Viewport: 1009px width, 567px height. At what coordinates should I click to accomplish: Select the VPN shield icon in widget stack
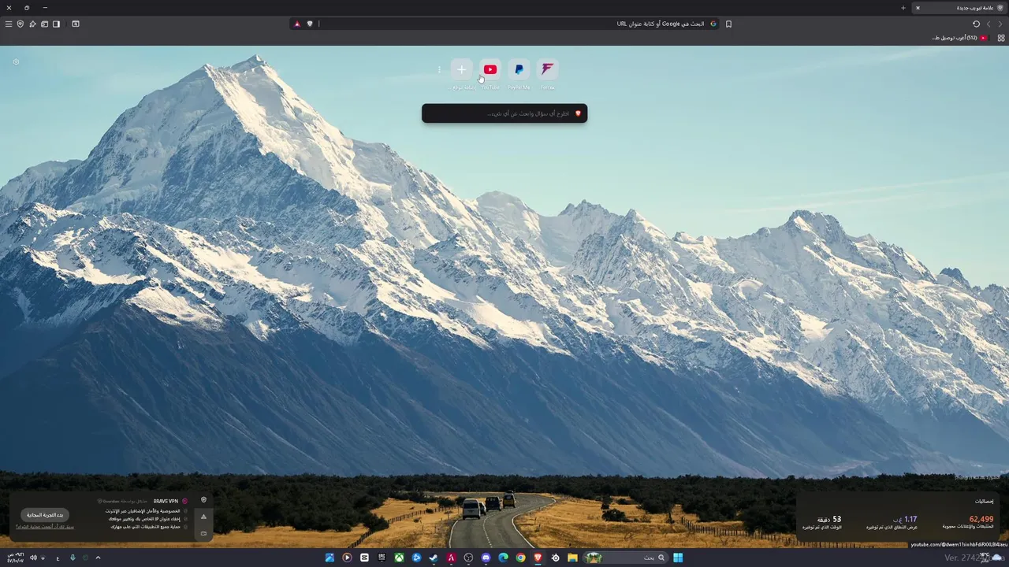click(x=203, y=500)
